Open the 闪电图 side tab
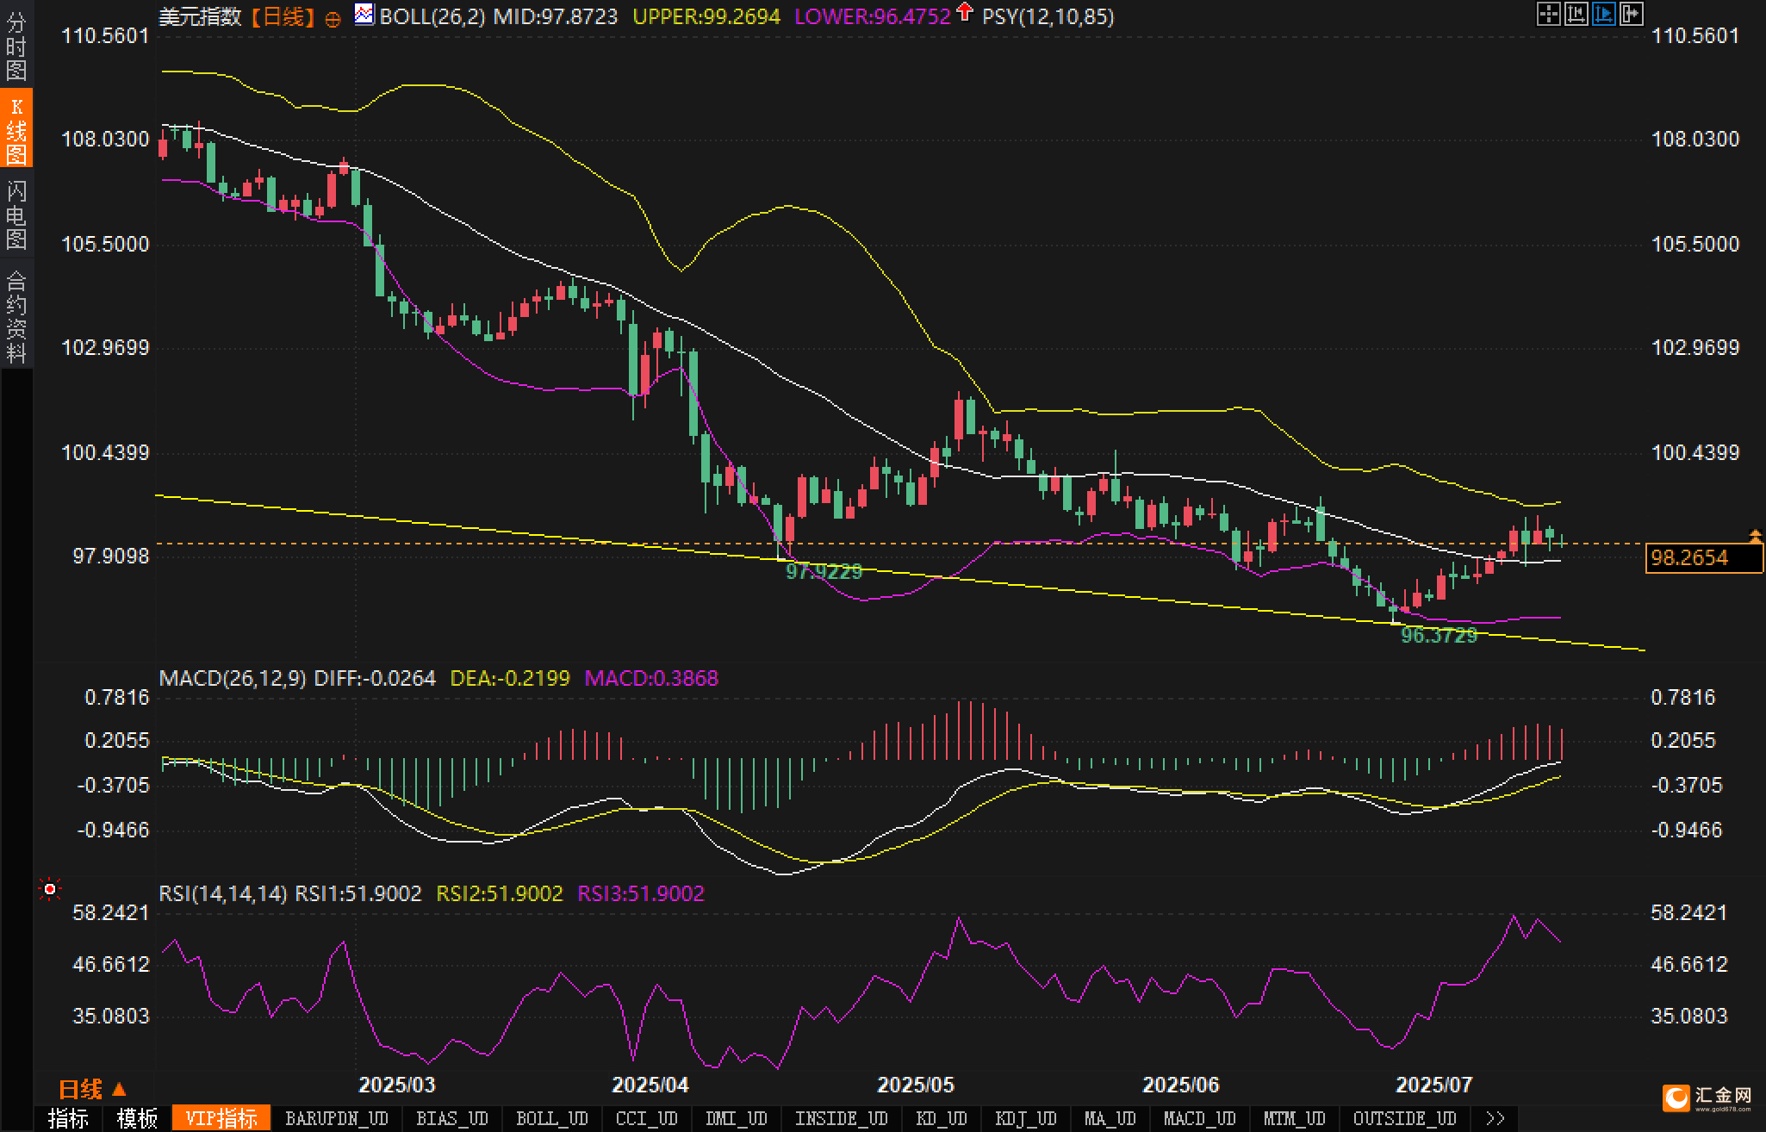The height and width of the screenshot is (1132, 1766). [16, 215]
